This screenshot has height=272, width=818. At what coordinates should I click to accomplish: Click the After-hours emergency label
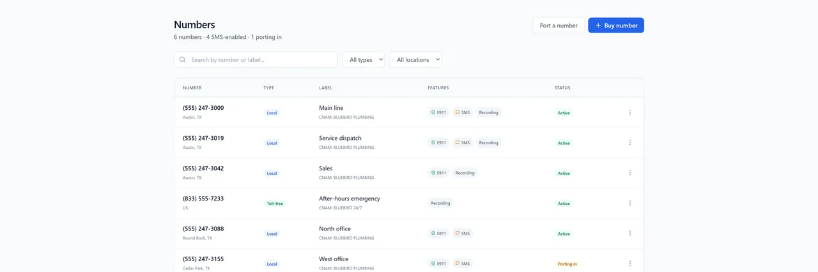click(350, 199)
